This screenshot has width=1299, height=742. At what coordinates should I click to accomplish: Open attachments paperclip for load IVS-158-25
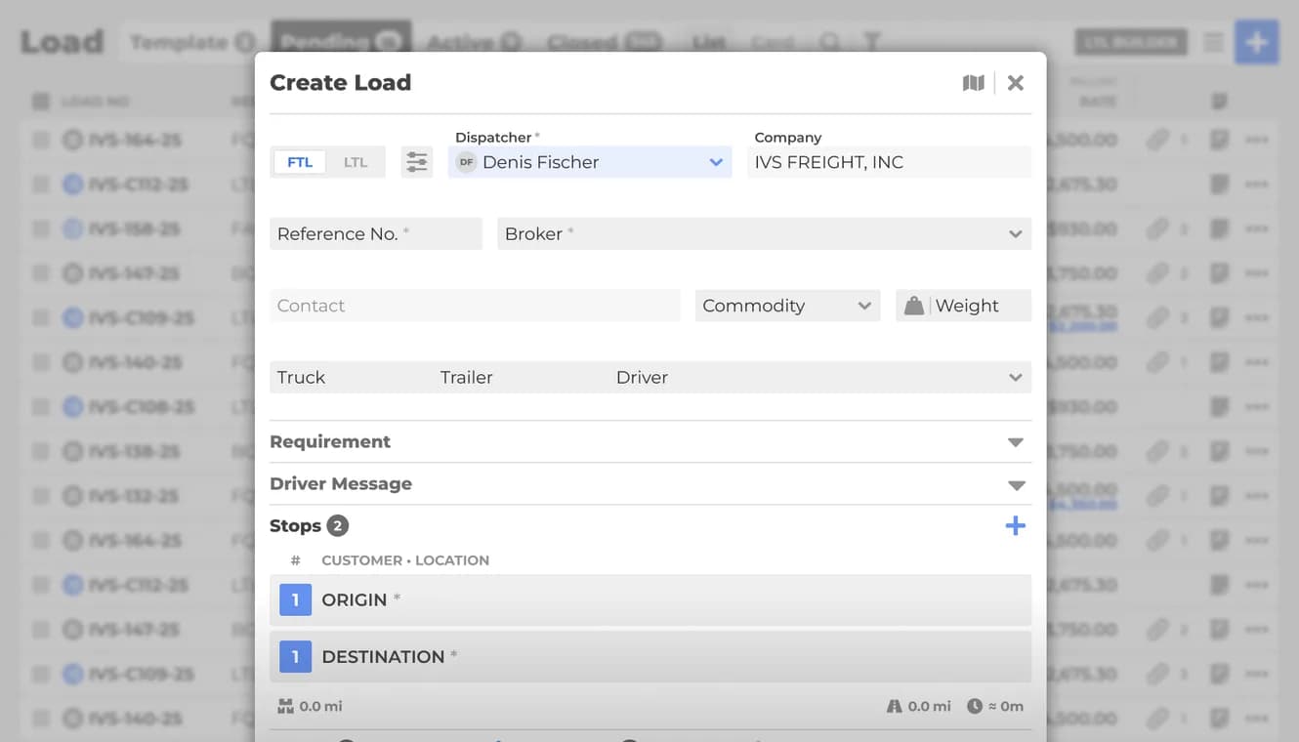pyautogui.click(x=1157, y=228)
